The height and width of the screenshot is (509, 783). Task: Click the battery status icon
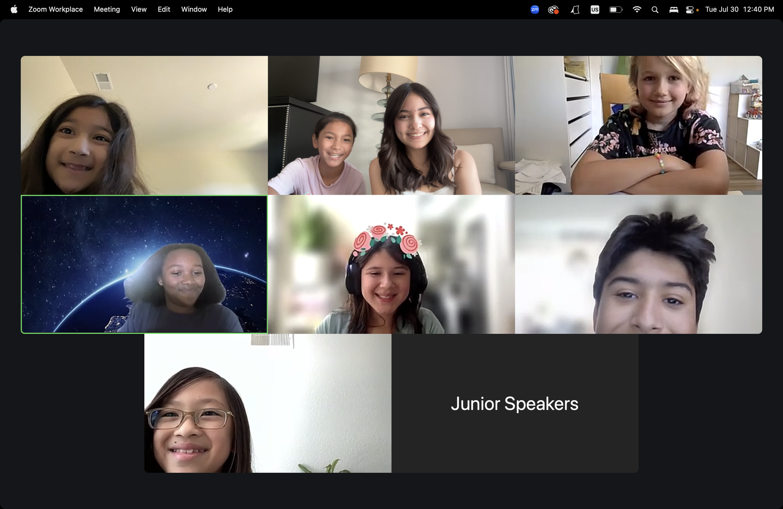[x=615, y=9]
